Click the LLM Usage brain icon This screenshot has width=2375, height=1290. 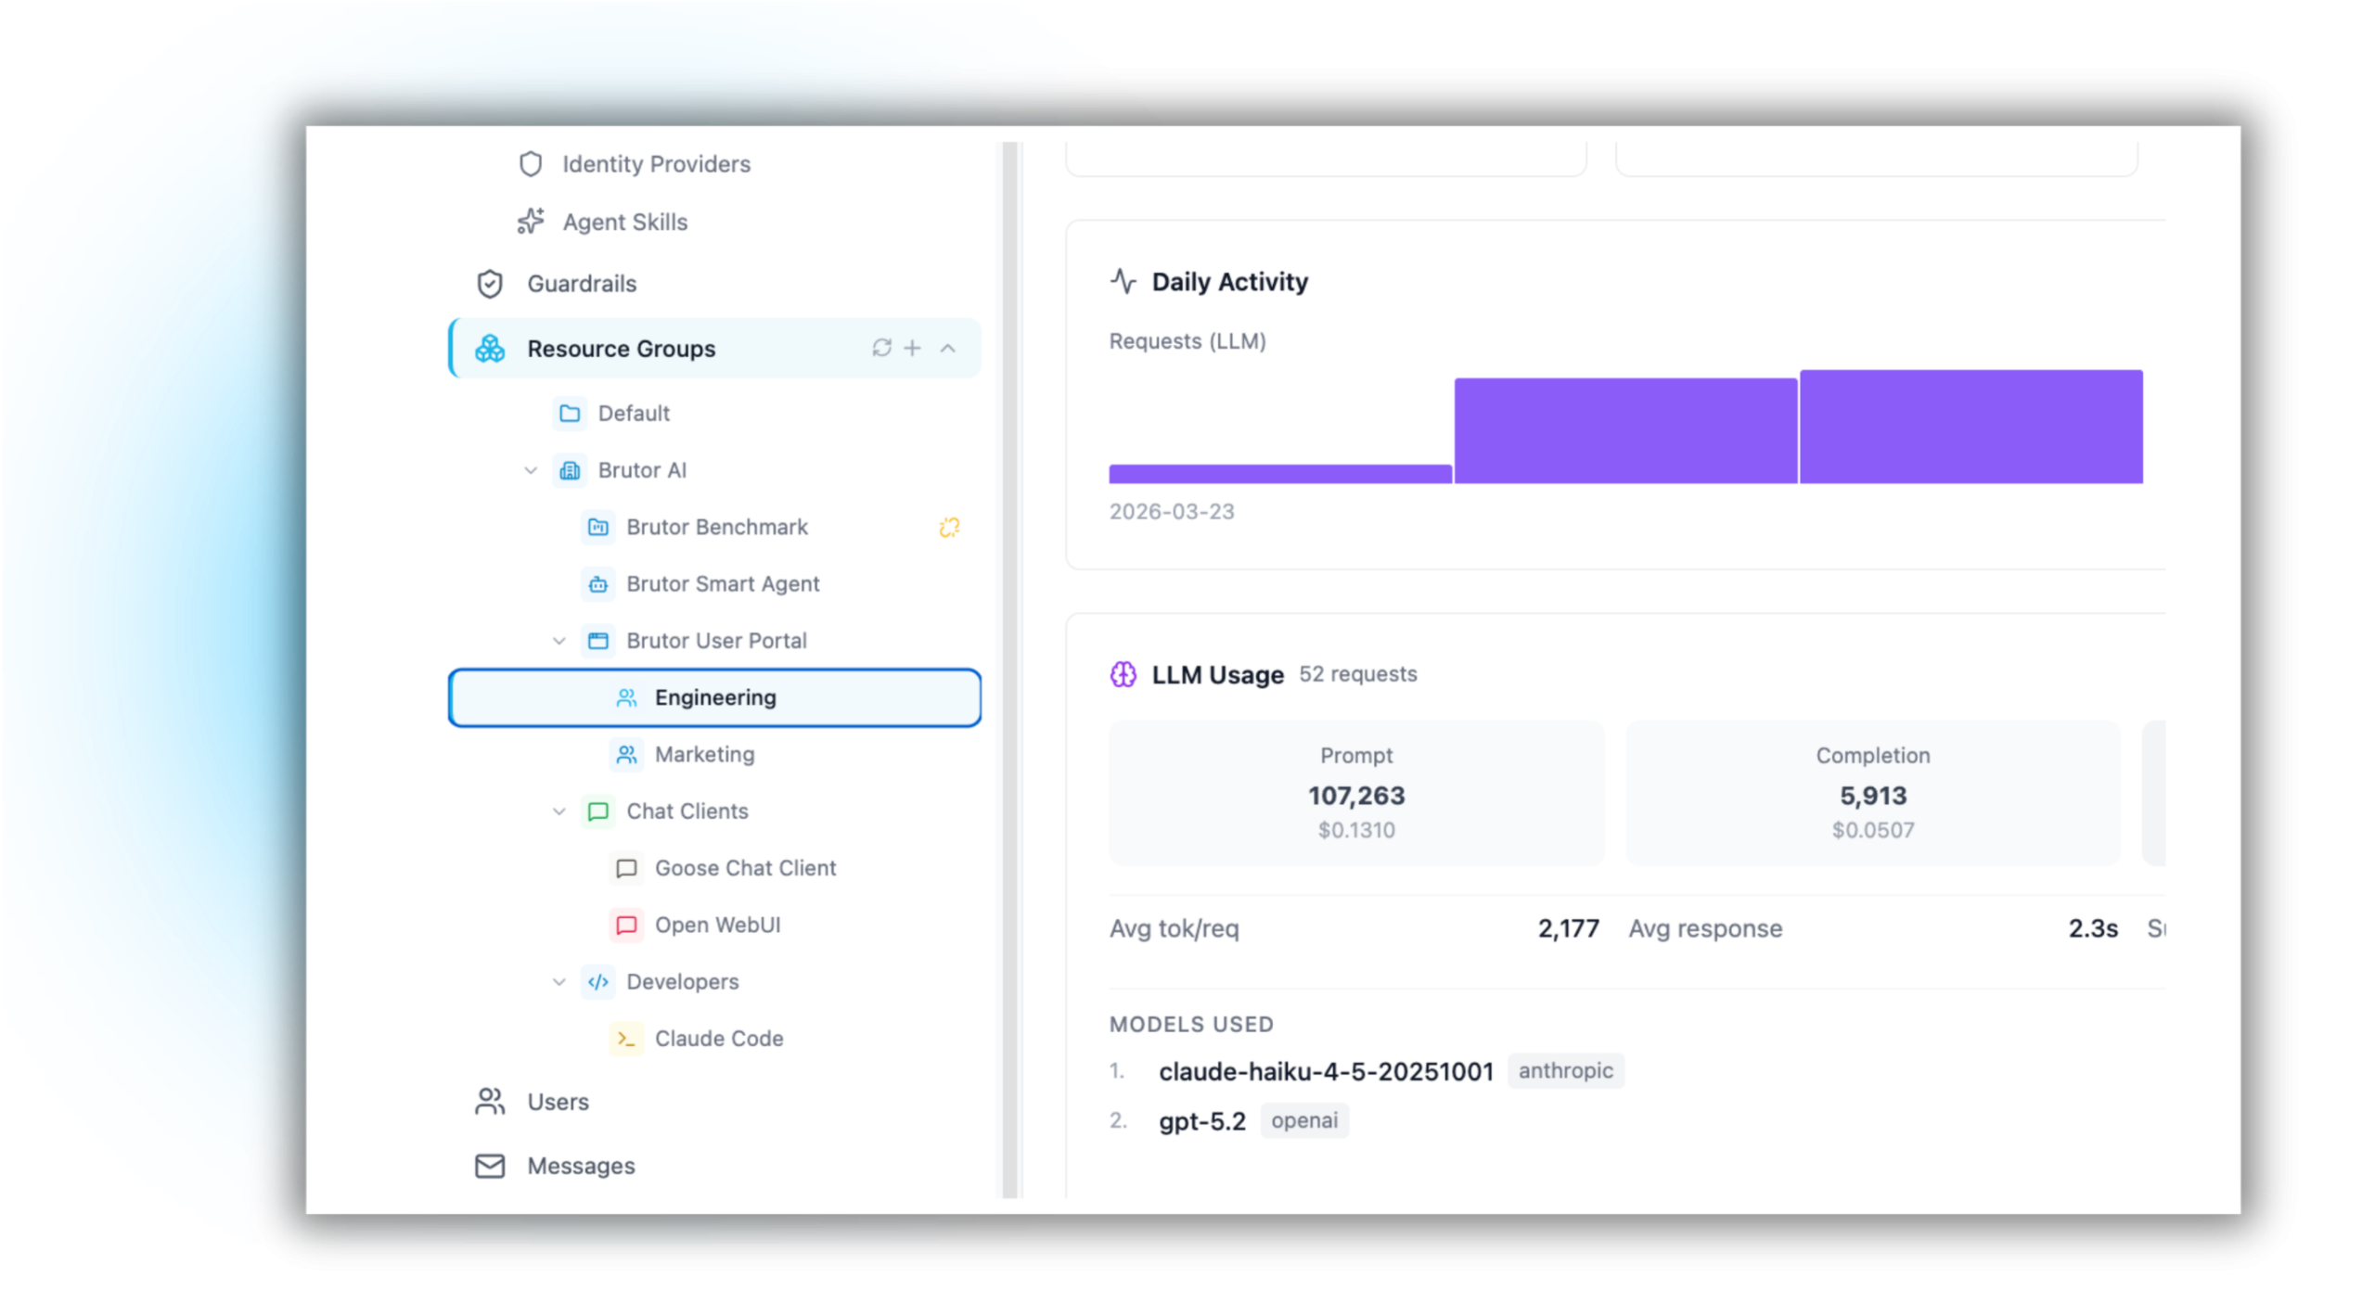coord(1123,675)
